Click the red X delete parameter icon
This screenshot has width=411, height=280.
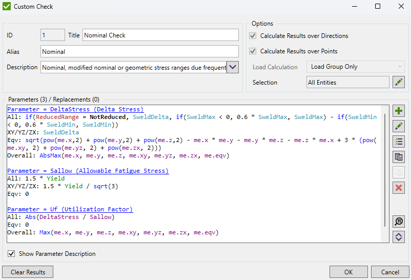[x=398, y=188]
